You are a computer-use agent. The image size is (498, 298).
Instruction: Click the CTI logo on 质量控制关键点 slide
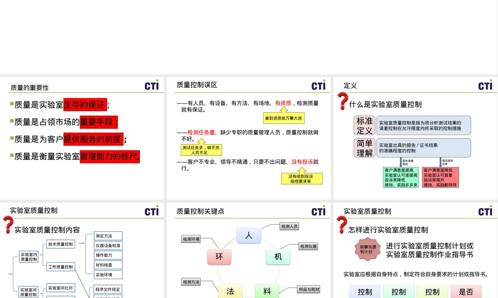pyautogui.click(x=318, y=211)
